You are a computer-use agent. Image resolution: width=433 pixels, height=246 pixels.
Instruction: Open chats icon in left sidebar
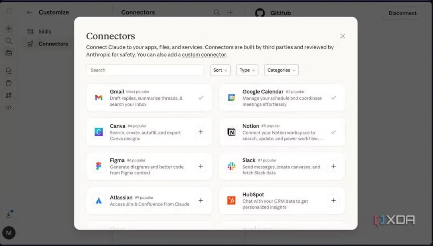[9, 71]
